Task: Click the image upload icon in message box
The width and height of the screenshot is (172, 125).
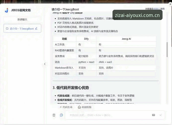Action: (x=154, y=115)
